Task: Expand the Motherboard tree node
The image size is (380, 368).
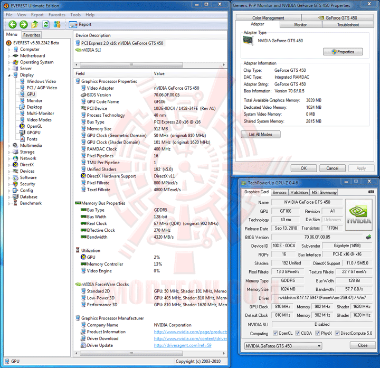Action: click(9, 56)
